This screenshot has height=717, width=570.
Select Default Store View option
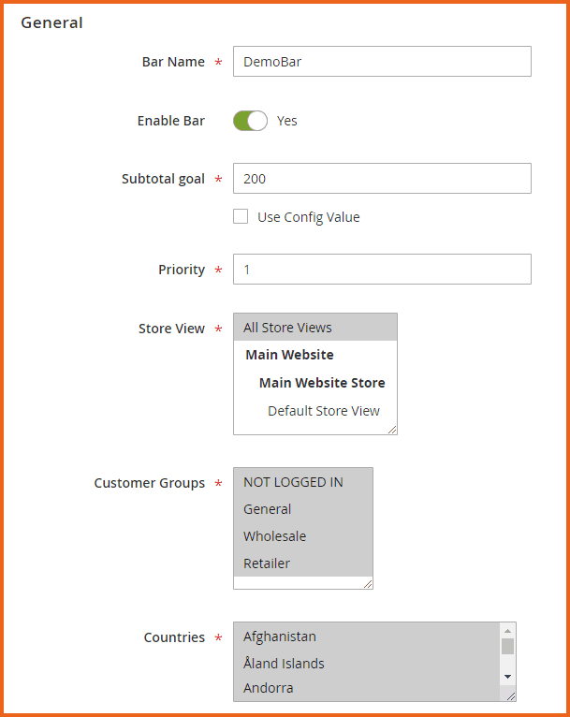point(323,411)
